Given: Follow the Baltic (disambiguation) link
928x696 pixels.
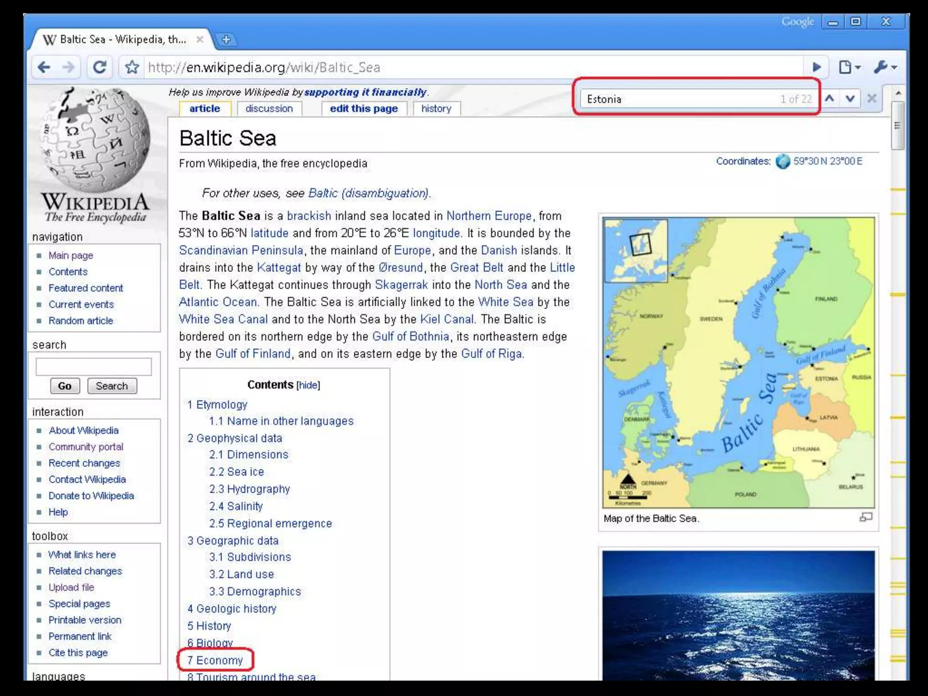Looking at the screenshot, I should (368, 193).
